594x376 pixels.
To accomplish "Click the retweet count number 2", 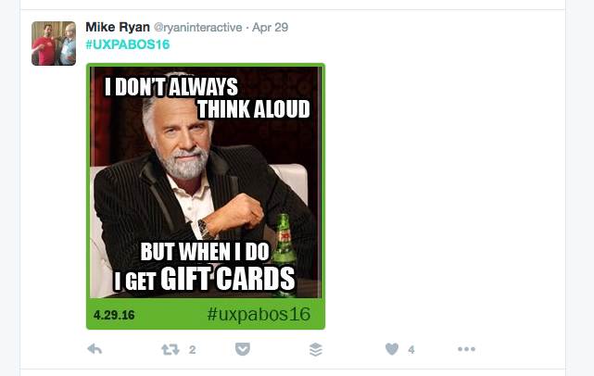I will (x=193, y=350).
